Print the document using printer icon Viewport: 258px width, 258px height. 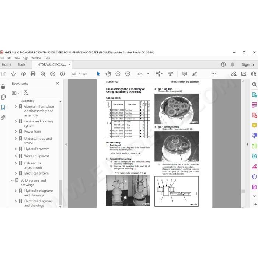pyautogui.click(x=33, y=74)
